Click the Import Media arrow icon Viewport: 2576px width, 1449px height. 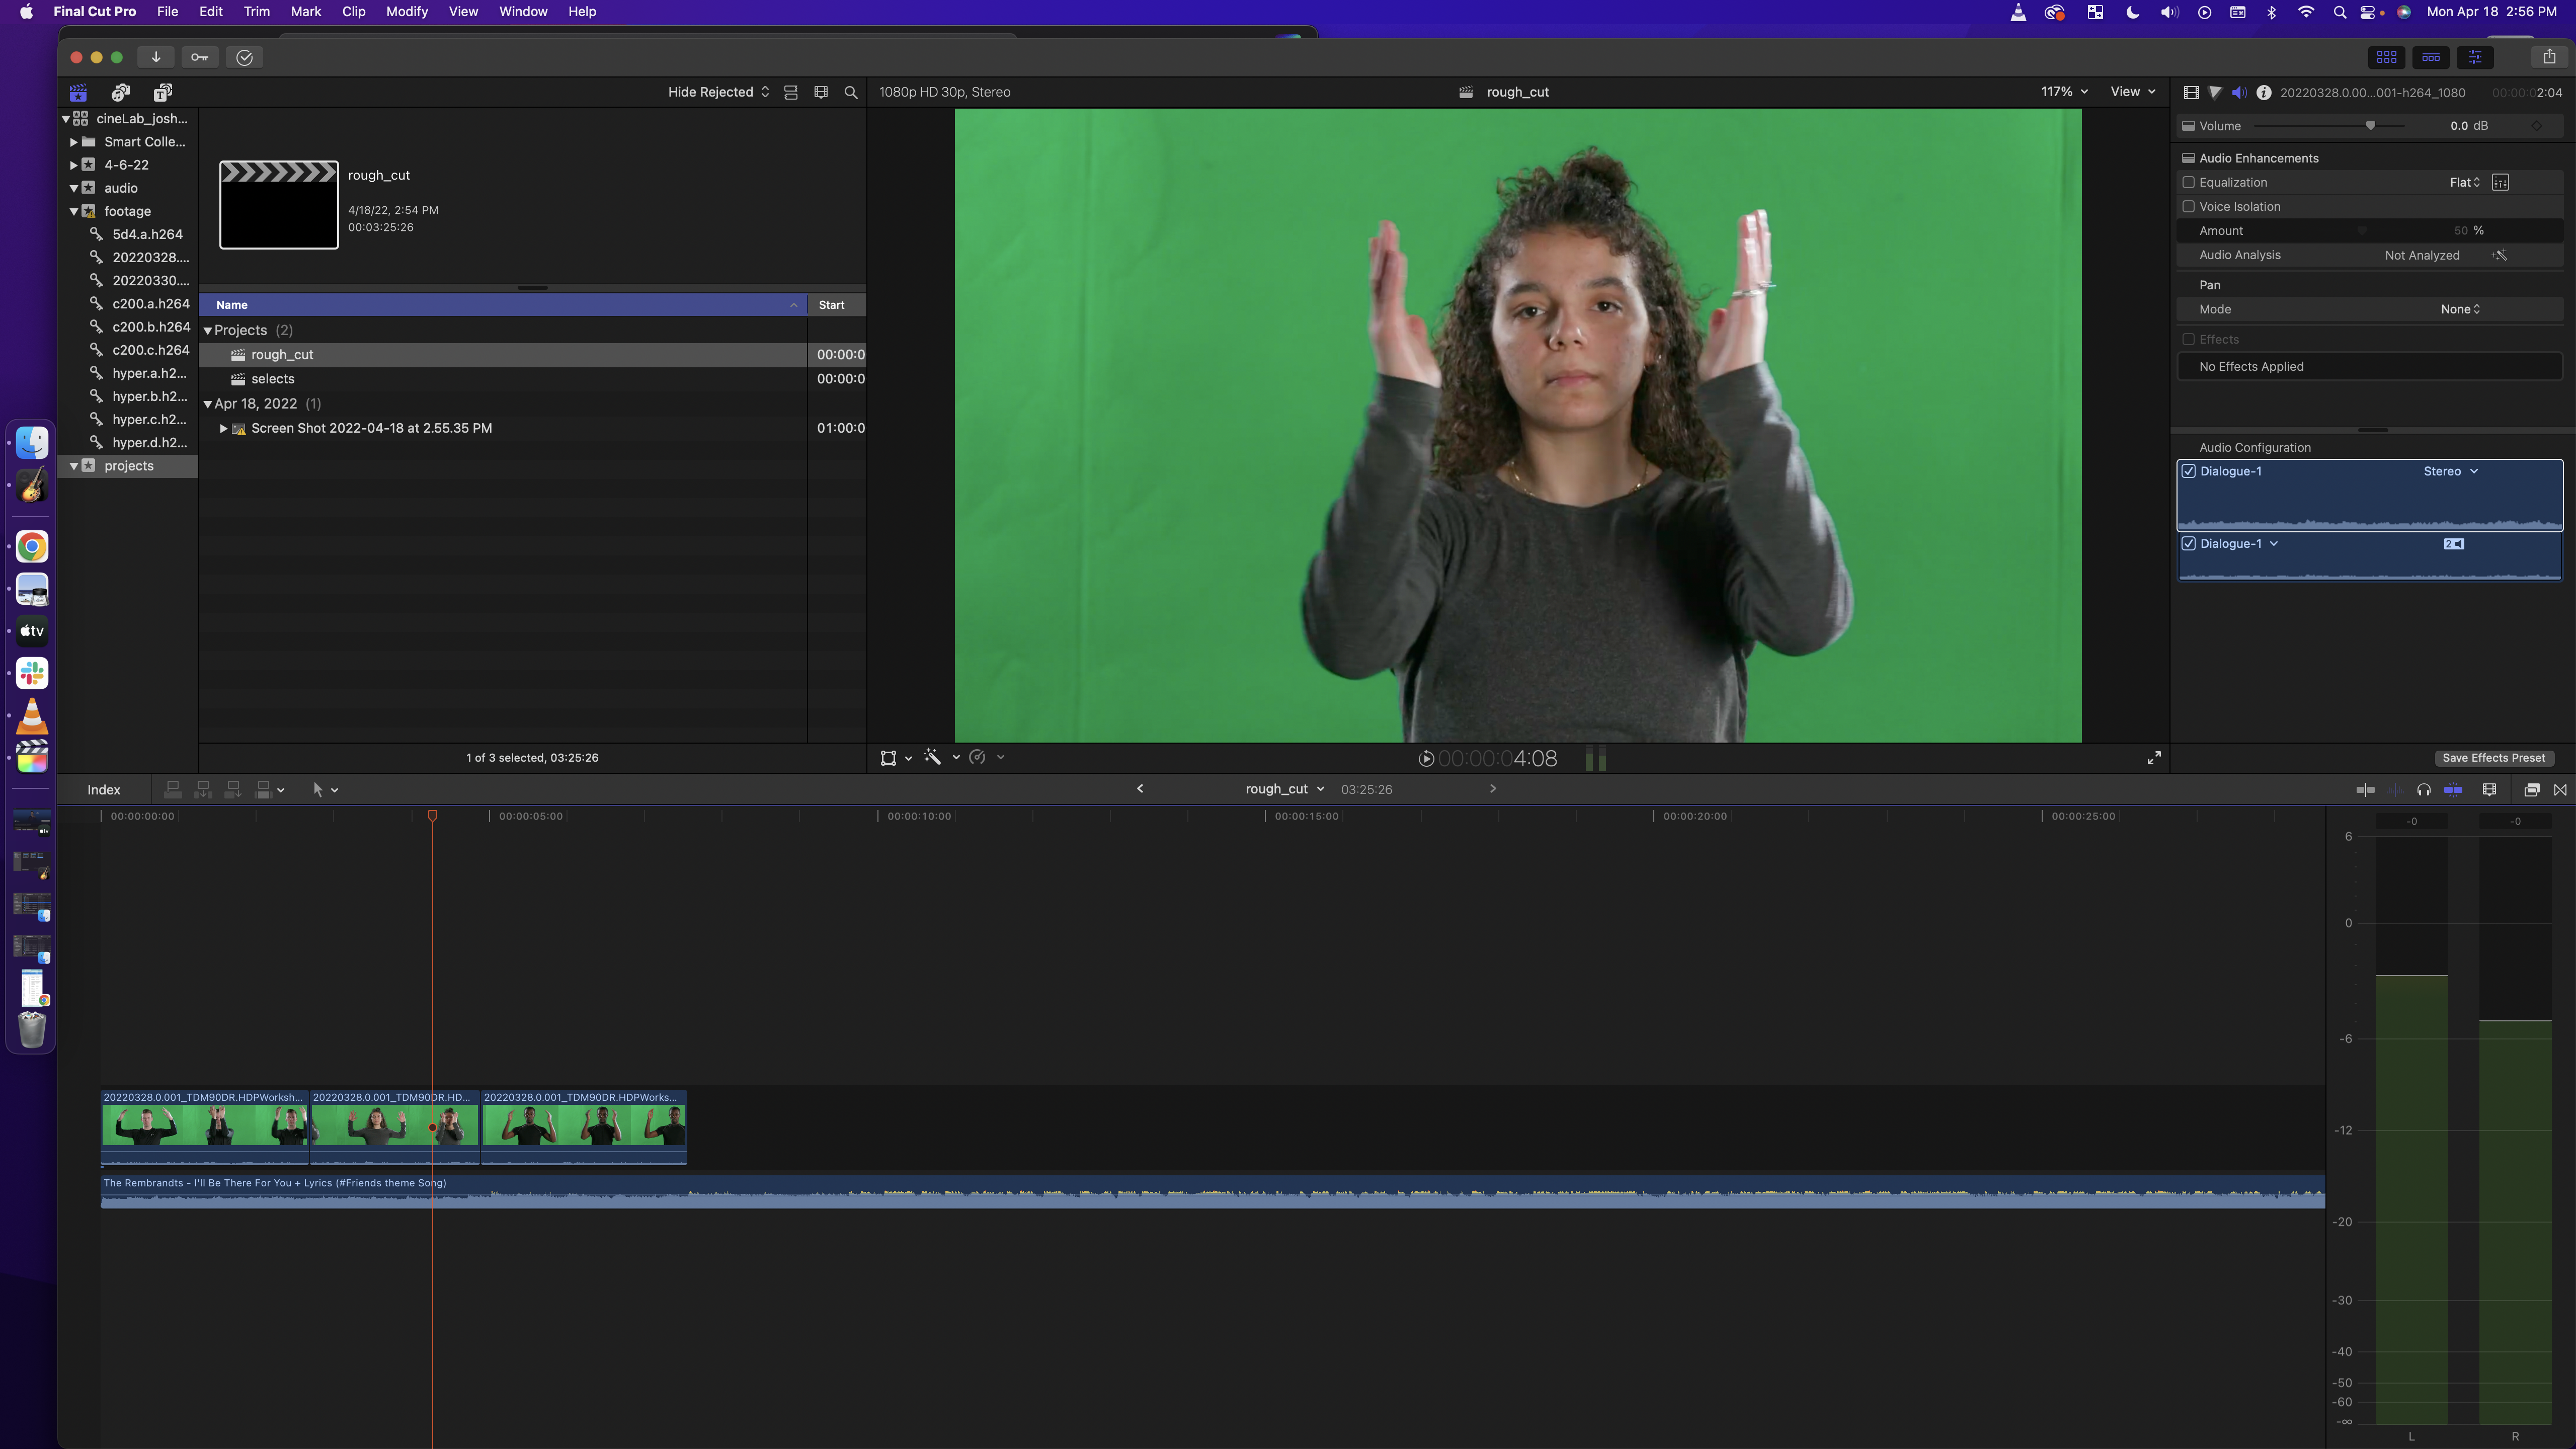[x=156, y=57]
